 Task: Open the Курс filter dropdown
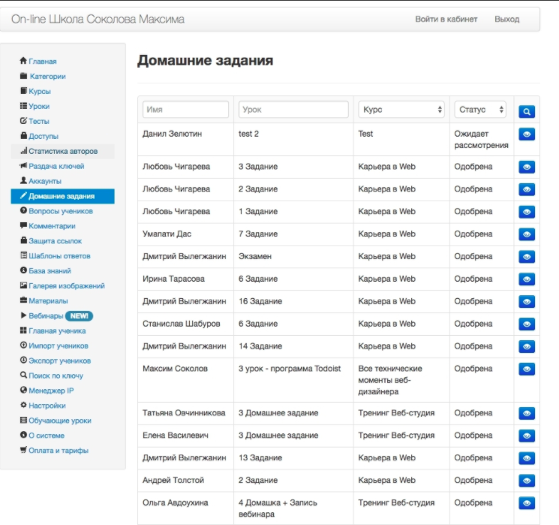pos(401,110)
